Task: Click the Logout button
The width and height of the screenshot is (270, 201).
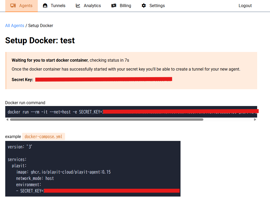Action: pyautogui.click(x=245, y=6)
